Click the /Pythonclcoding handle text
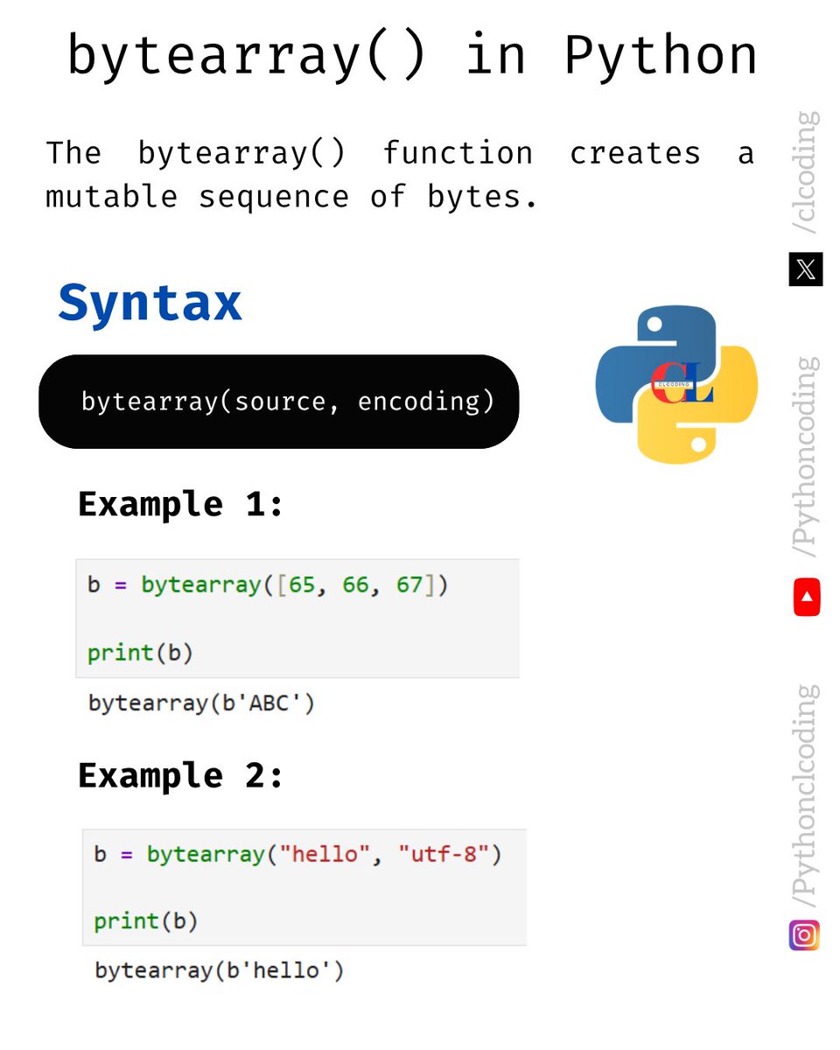The height and width of the screenshot is (1050, 840). (807, 796)
